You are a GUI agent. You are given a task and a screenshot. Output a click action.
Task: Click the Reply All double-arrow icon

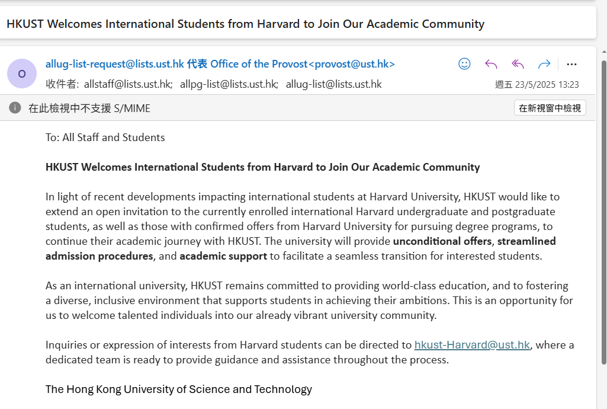518,64
